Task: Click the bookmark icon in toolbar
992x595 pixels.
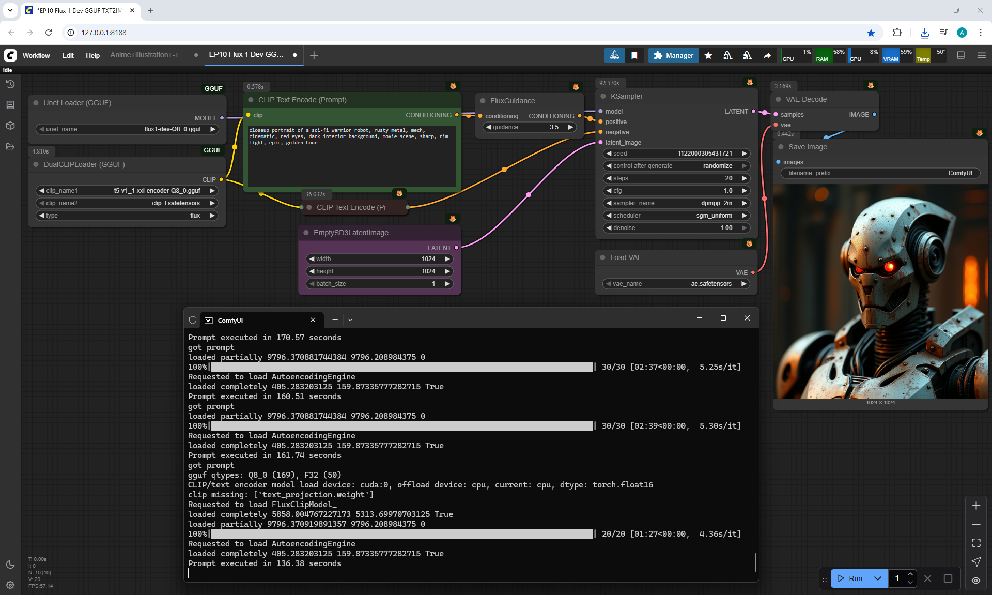Action: (634, 55)
